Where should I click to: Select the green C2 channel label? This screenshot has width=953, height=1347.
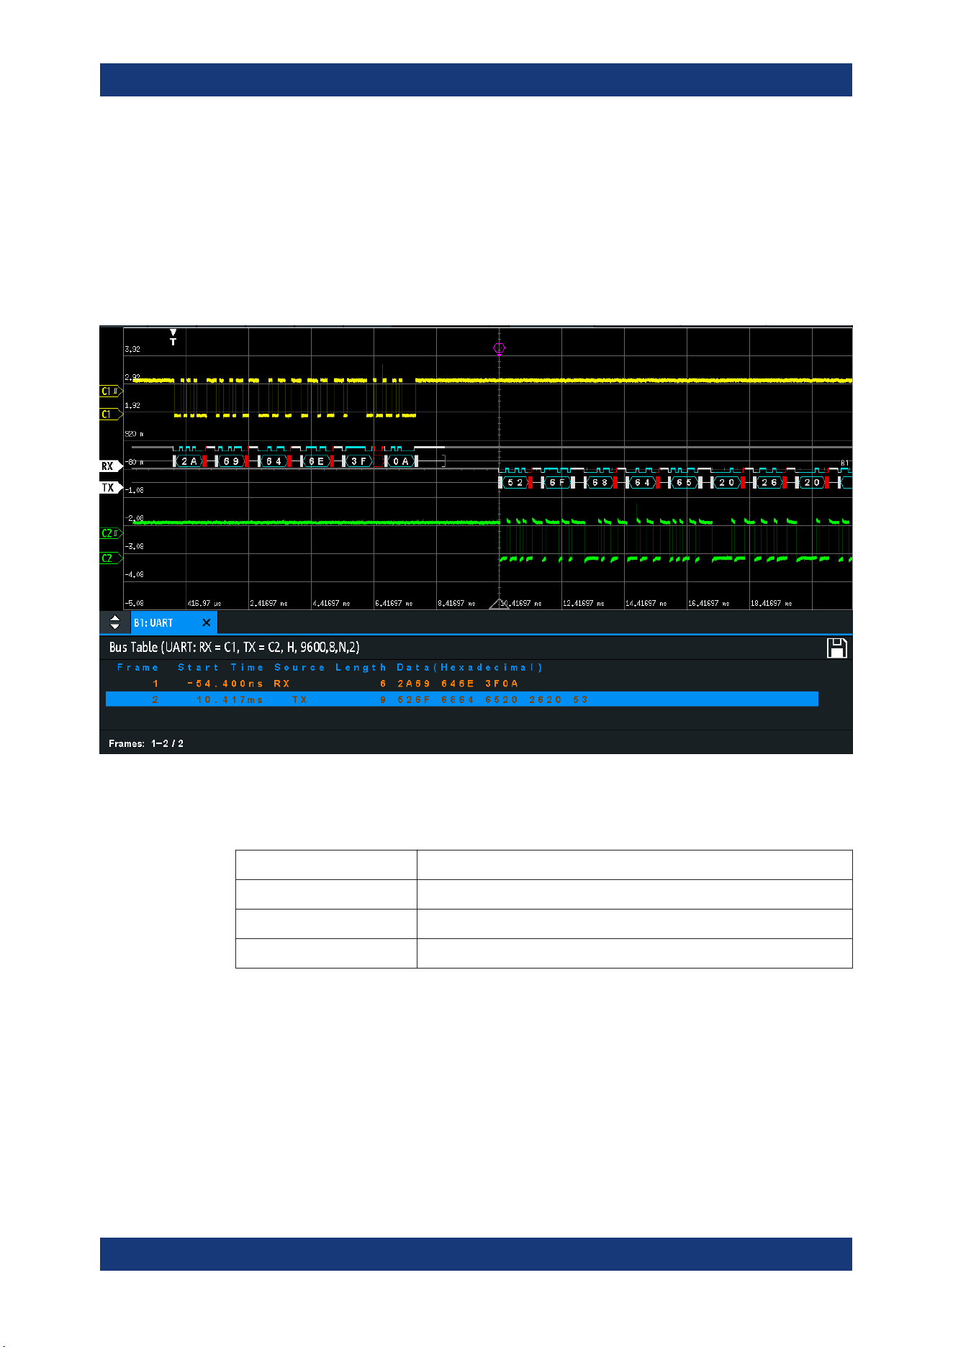pos(111,558)
